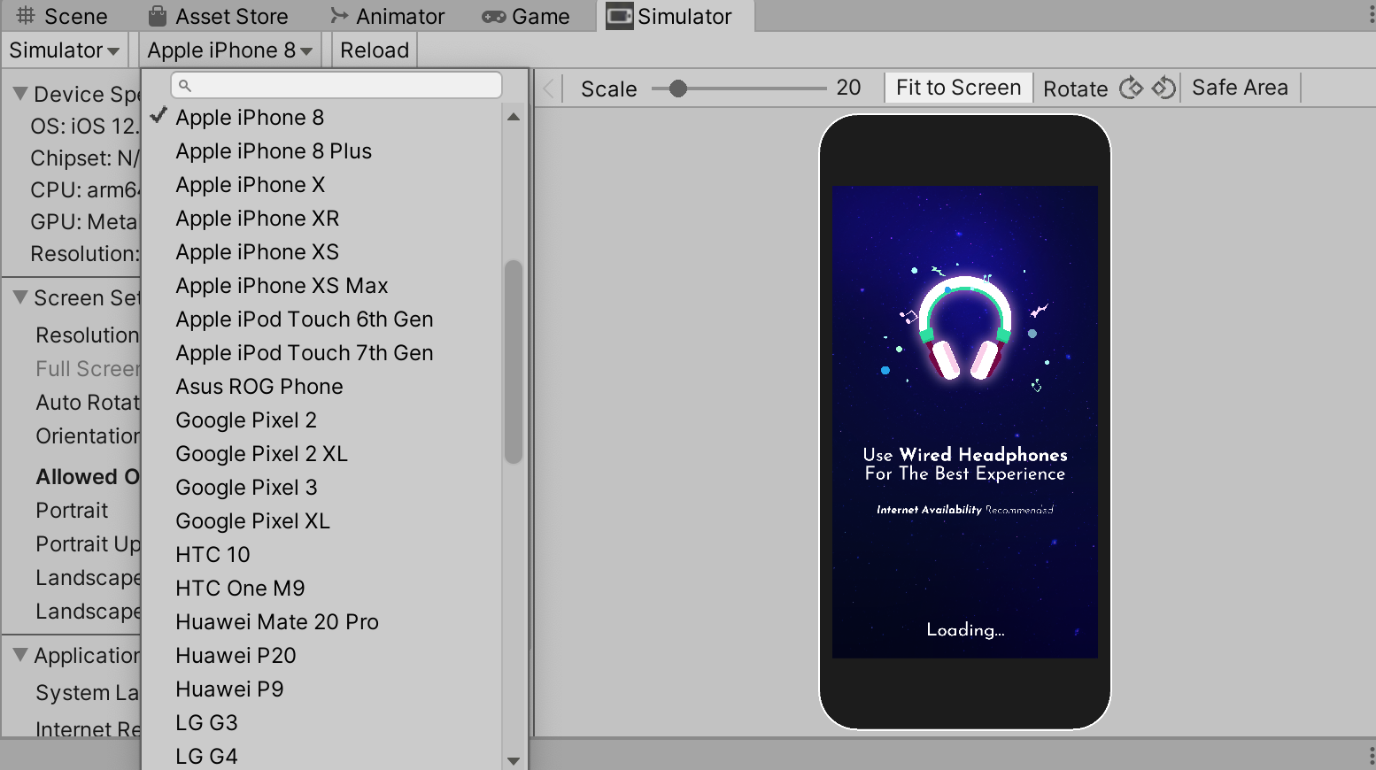The image size is (1376, 770).
Task: Switch to the Scene tab
Action: click(62, 16)
